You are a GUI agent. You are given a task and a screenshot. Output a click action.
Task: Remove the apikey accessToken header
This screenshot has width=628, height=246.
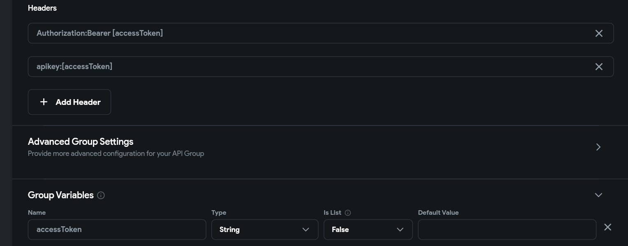click(599, 67)
